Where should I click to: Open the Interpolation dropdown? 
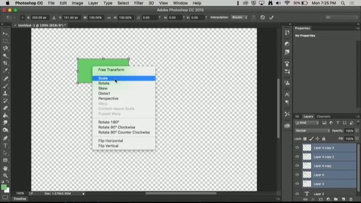[239, 17]
